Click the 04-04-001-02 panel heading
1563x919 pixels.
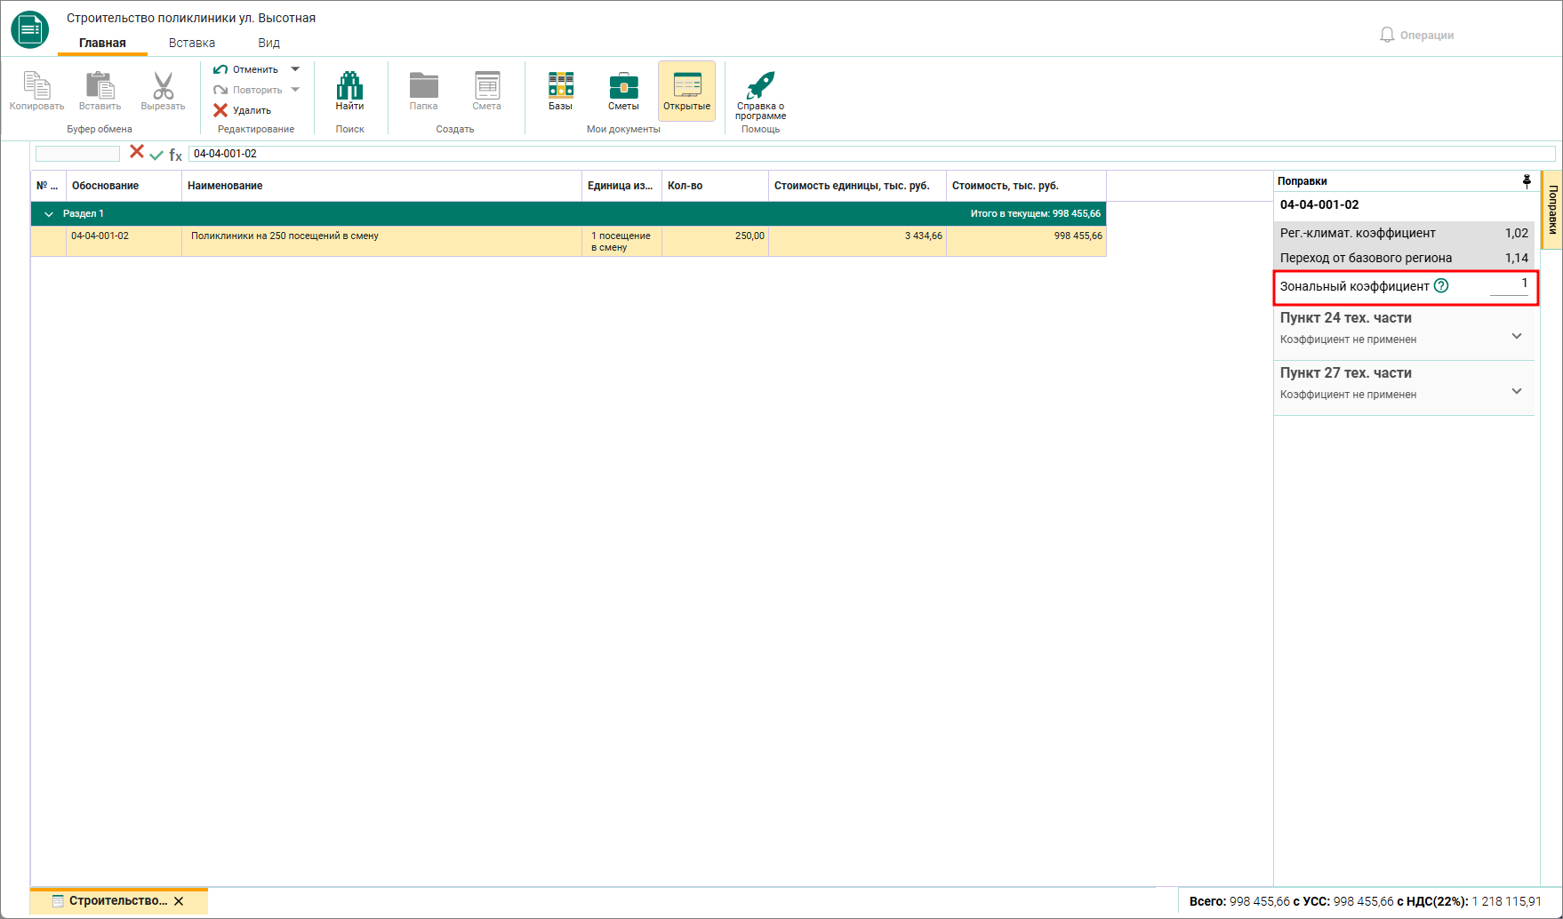(x=1319, y=204)
